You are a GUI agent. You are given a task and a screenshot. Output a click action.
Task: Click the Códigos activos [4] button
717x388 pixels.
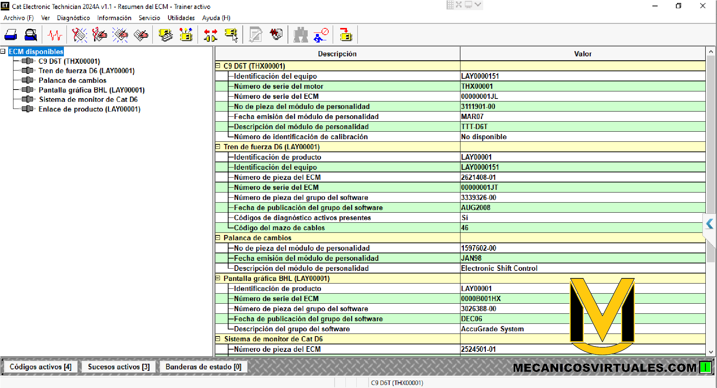click(x=40, y=367)
